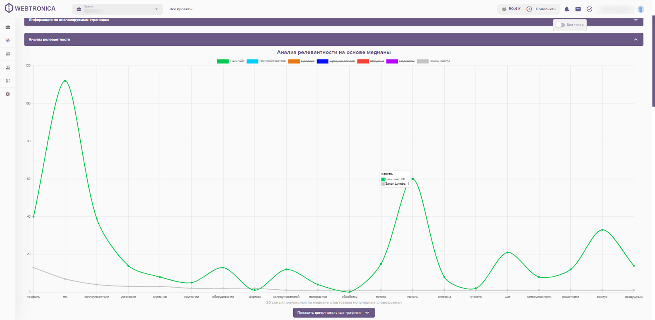
Task: Open the briefcase projects icon in sidebar
Action: (8, 27)
